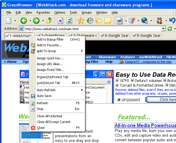Screen dimensions: 176x143
Task: Choose Stop in the tab context menu
Action: pyautogui.click(x=57, y=109)
